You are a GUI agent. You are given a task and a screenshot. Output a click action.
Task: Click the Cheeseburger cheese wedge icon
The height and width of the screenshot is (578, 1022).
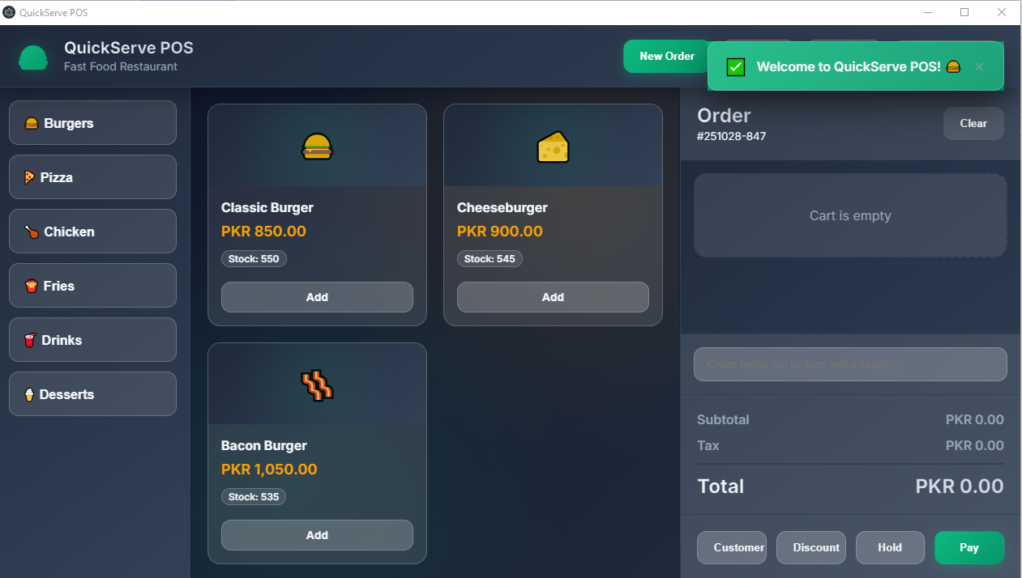coord(553,147)
